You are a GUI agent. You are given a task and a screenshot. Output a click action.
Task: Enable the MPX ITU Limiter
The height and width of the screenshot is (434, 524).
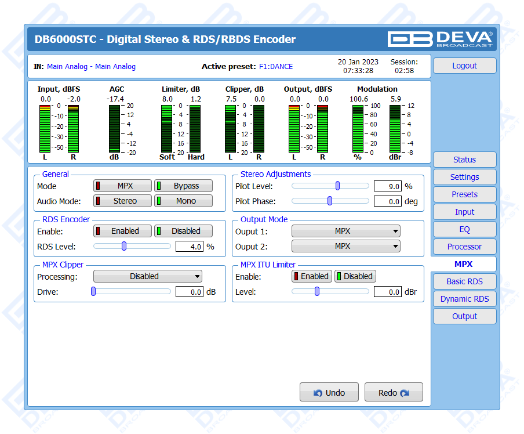point(312,276)
